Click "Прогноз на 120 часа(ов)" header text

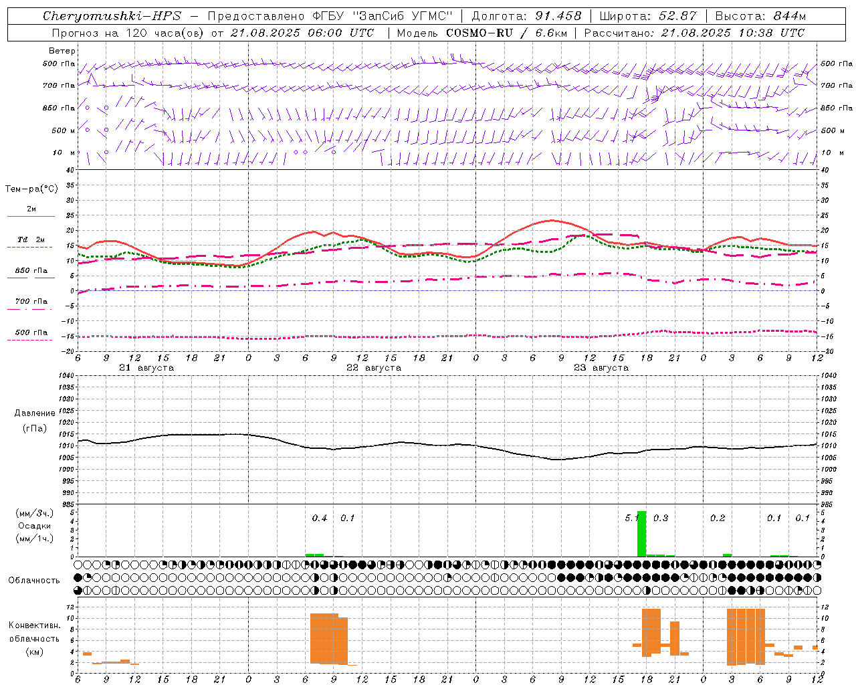pyautogui.click(x=128, y=33)
